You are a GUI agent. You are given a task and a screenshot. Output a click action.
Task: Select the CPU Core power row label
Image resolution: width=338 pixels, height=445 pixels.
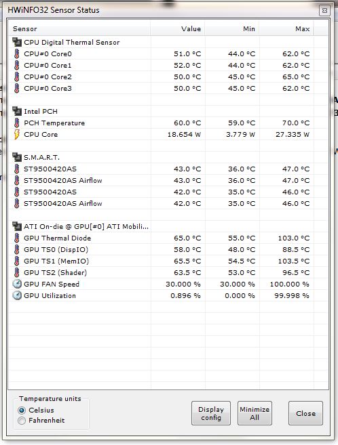click(x=41, y=135)
